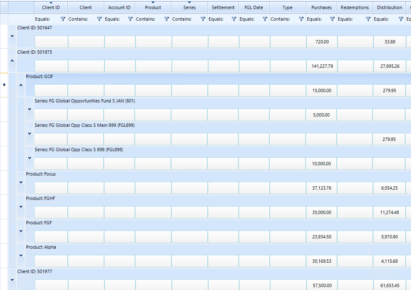Collapse the Product: GOF group

(x=21, y=85)
